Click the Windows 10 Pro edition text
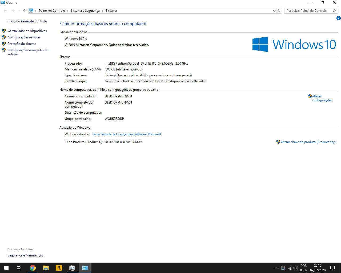341x273 pixels. pos(76,39)
